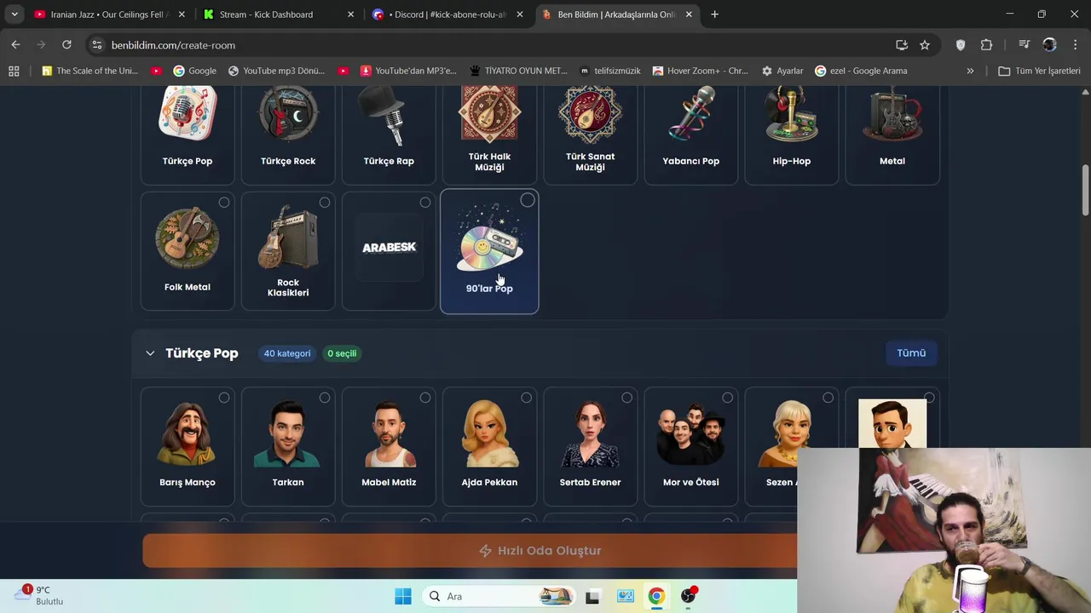Open the install app icon in address bar
Viewport: 1091px width, 613px height.
(x=902, y=45)
